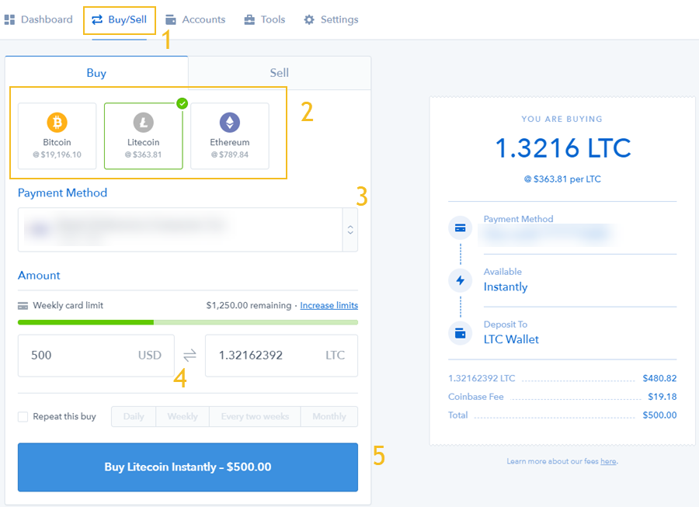Click the fees 'here' link
699x507 pixels.
608,461
